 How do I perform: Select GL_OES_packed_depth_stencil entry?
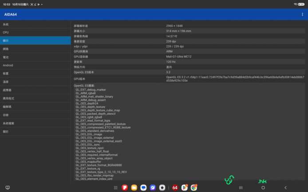coord(95,114)
